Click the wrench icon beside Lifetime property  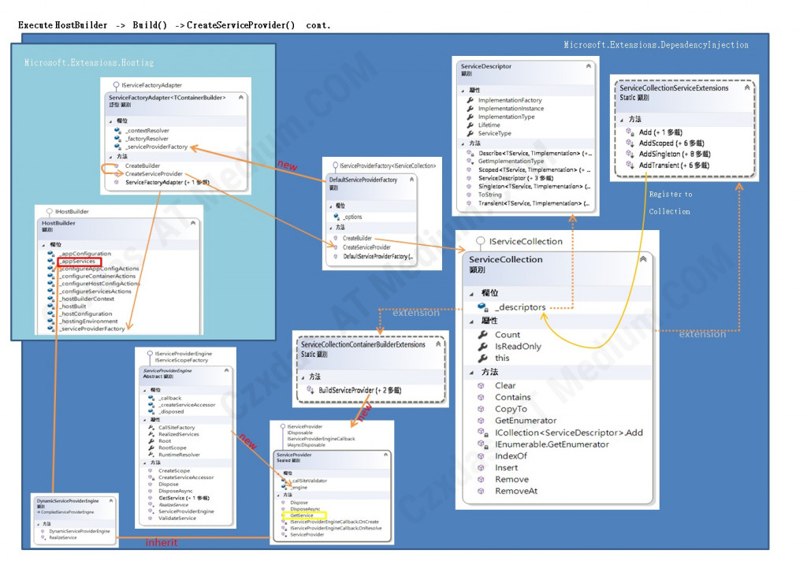pyautogui.click(x=470, y=125)
